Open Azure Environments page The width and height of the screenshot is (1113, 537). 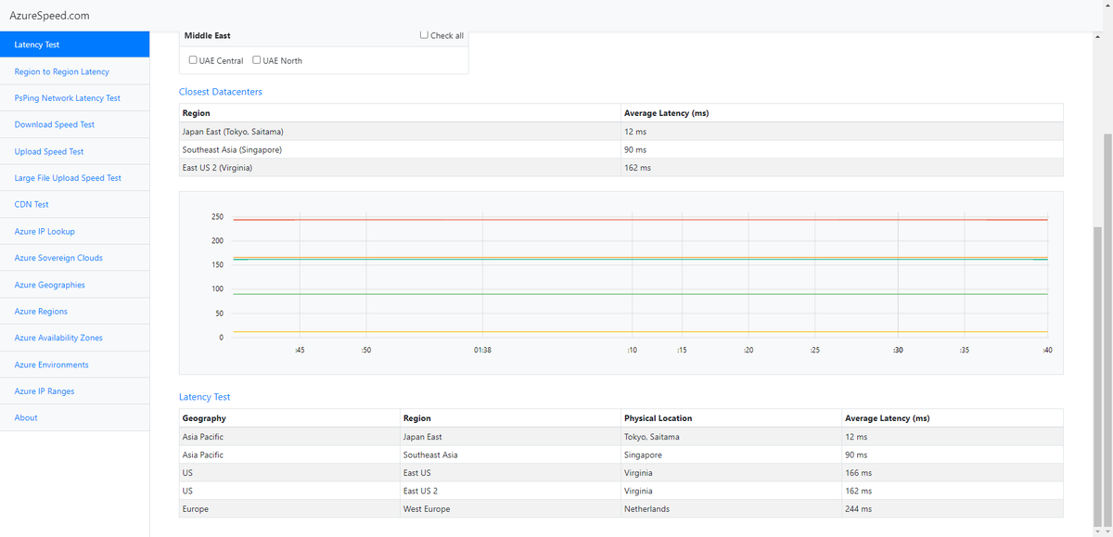coord(74,364)
